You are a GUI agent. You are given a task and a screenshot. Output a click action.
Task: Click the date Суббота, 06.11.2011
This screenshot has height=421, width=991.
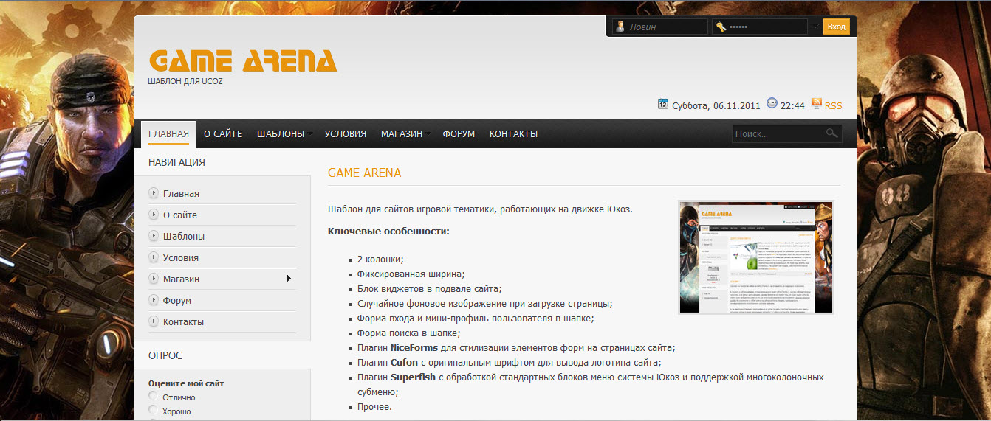point(716,105)
